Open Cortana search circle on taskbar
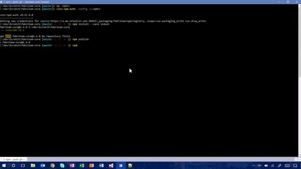The width and height of the screenshot is (301, 169). click(13, 166)
